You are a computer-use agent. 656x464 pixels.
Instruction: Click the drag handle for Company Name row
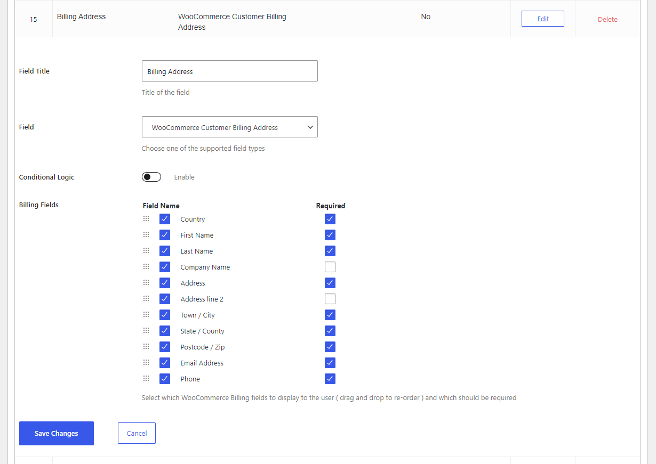click(x=146, y=266)
